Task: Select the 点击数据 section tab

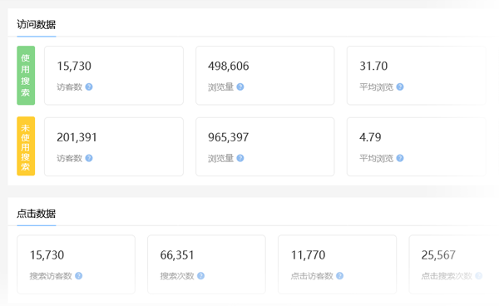Action: [37, 214]
